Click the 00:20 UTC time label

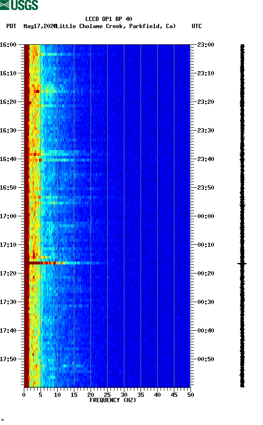pos(206,273)
